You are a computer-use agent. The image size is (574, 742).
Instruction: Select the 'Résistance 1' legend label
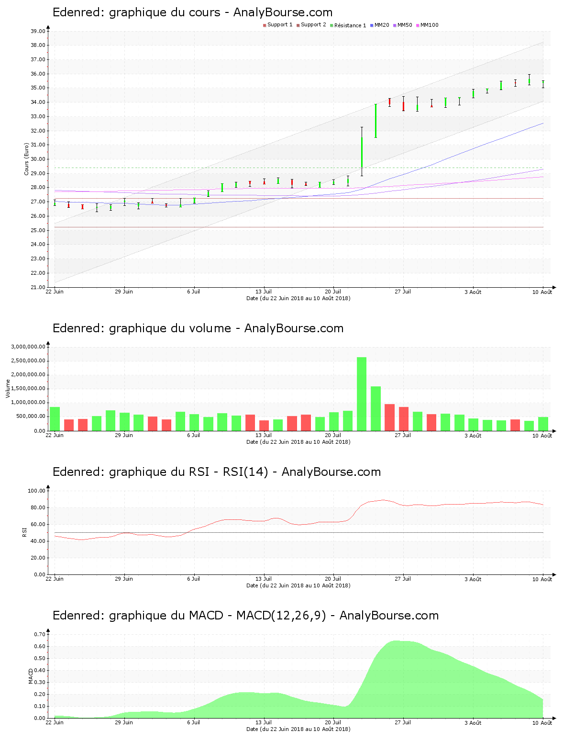click(x=350, y=25)
